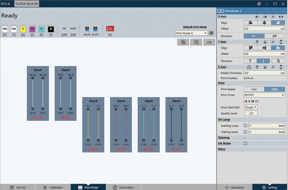This screenshot has width=288, height=190.
Task: Switch to the Information tab
Action: pos(123,187)
